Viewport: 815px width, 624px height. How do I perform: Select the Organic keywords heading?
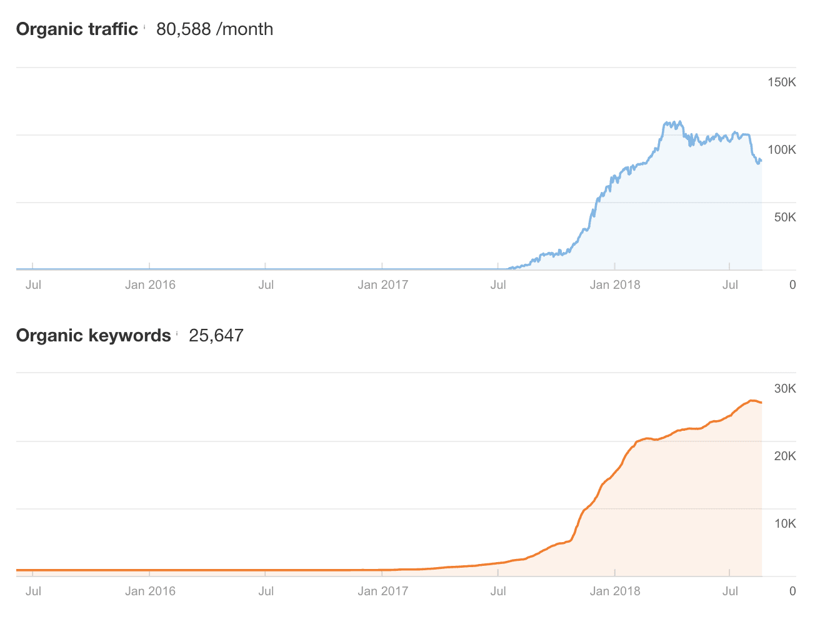[94, 336]
